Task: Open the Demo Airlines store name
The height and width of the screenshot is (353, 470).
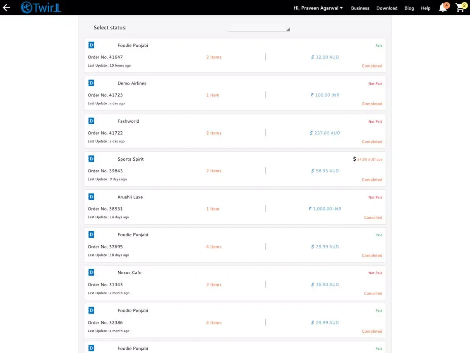Action: click(x=132, y=83)
